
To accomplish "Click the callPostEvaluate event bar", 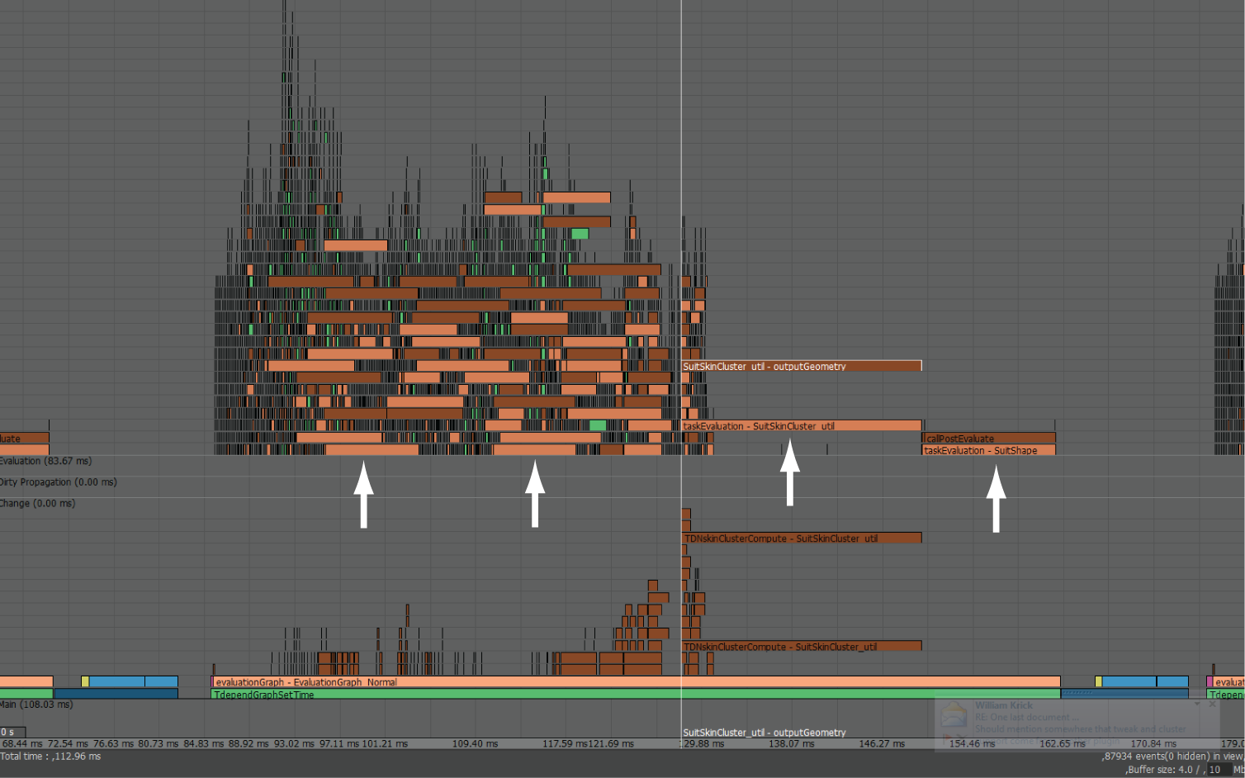I will click(x=989, y=439).
